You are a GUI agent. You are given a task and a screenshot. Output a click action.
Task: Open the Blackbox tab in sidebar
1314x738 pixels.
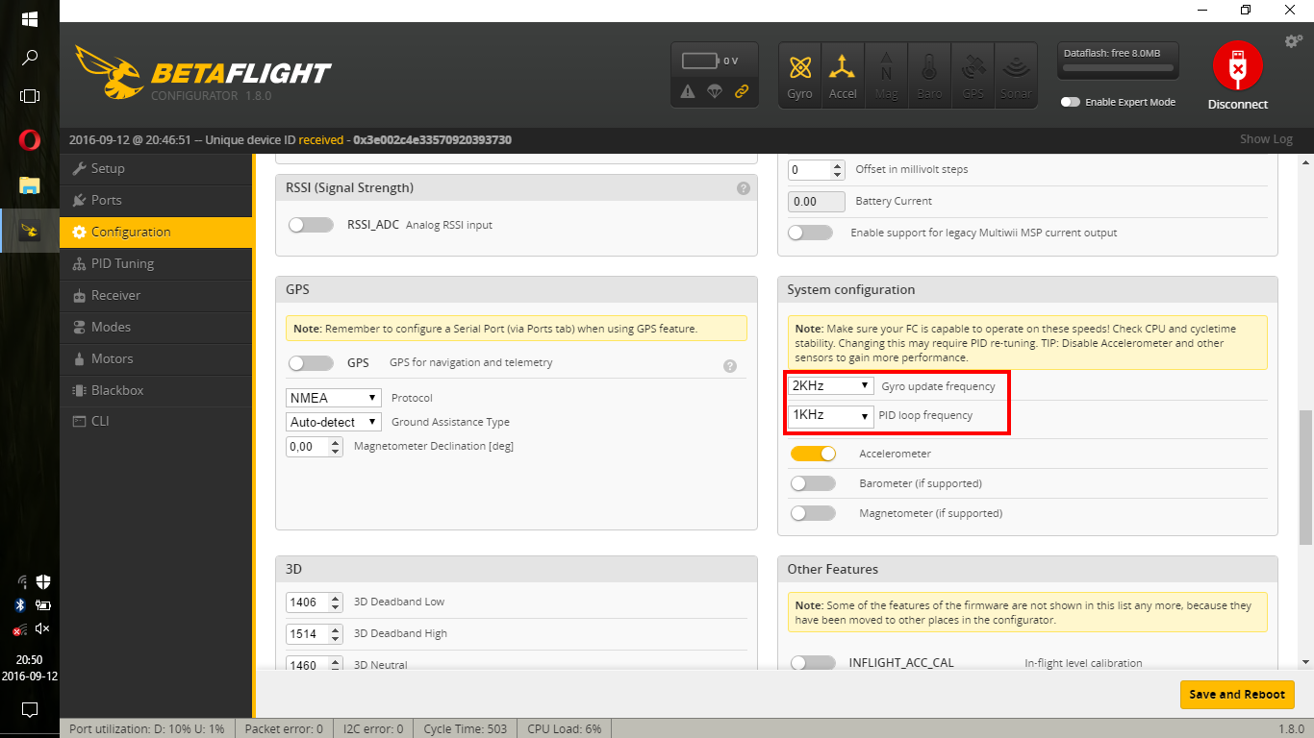pos(116,390)
